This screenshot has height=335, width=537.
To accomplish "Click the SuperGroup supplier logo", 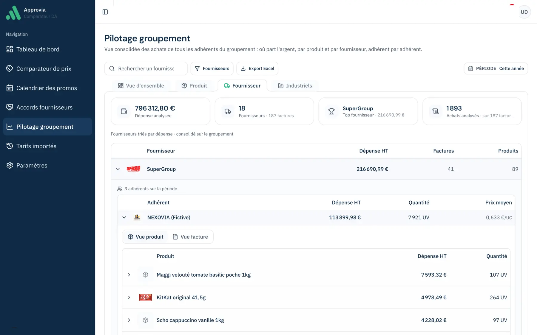I will point(133,169).
